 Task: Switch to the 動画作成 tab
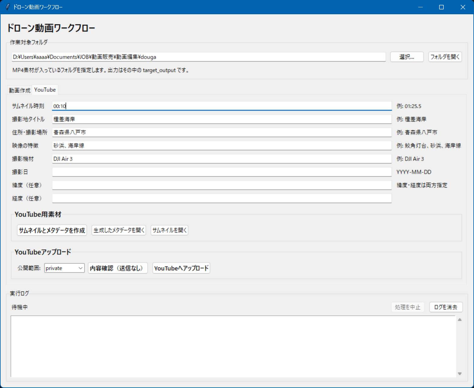(x=20, y=90)
